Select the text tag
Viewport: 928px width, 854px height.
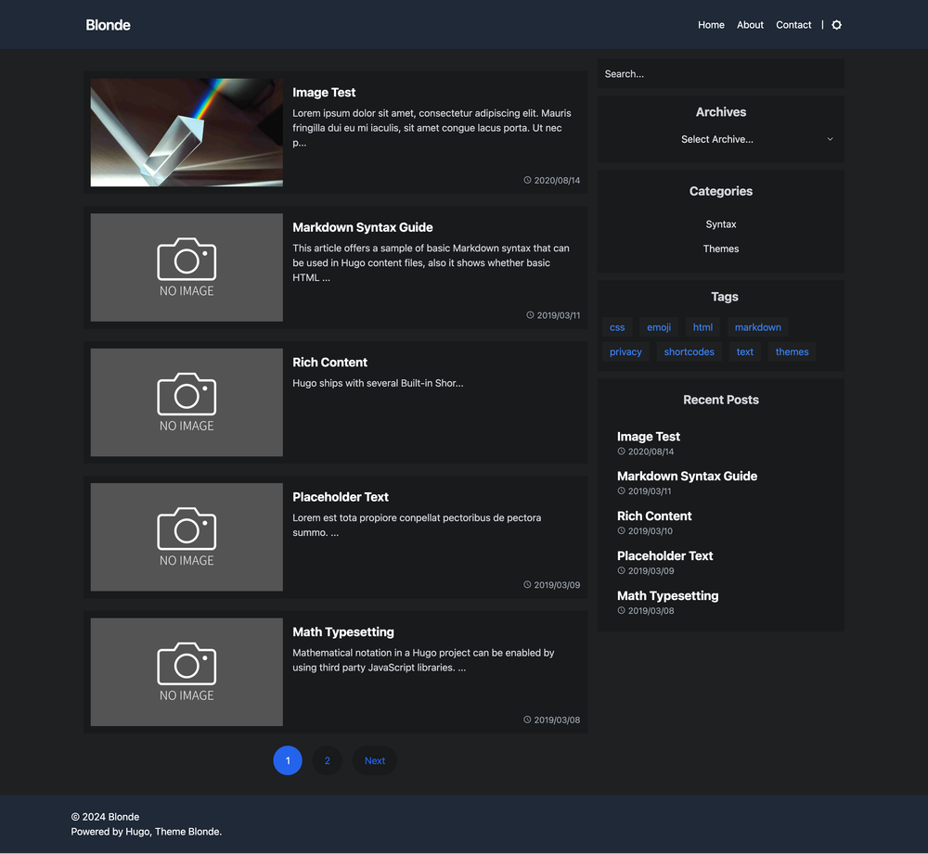pos(744,351)
